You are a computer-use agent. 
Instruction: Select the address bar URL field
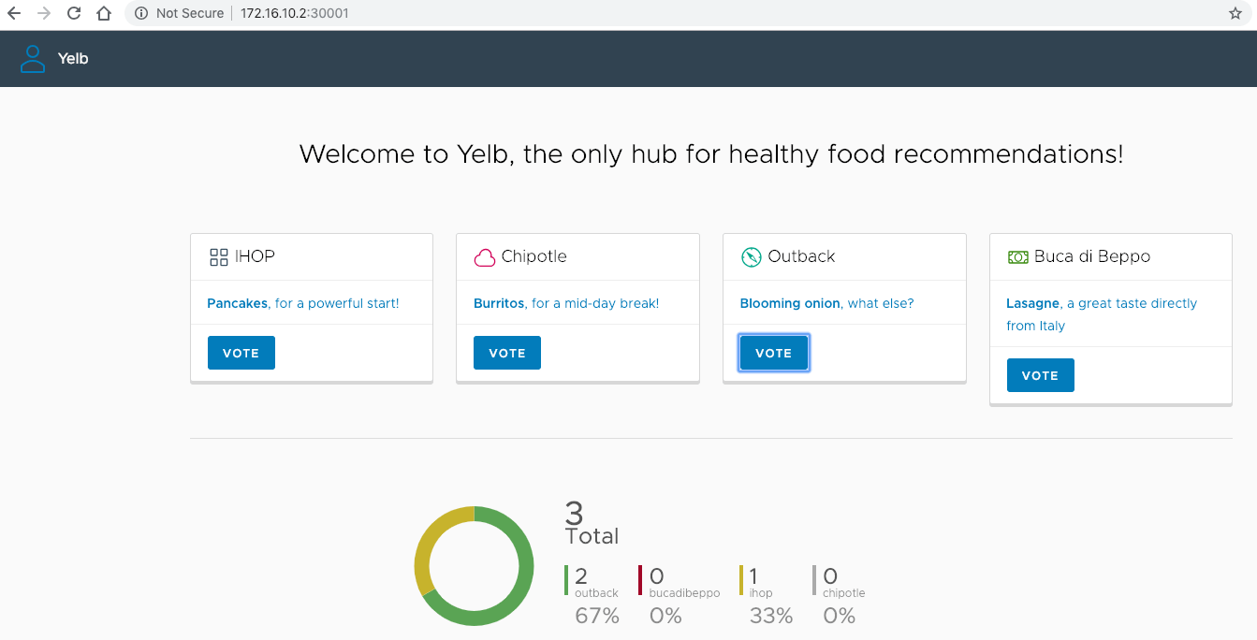tap(655, 13)
